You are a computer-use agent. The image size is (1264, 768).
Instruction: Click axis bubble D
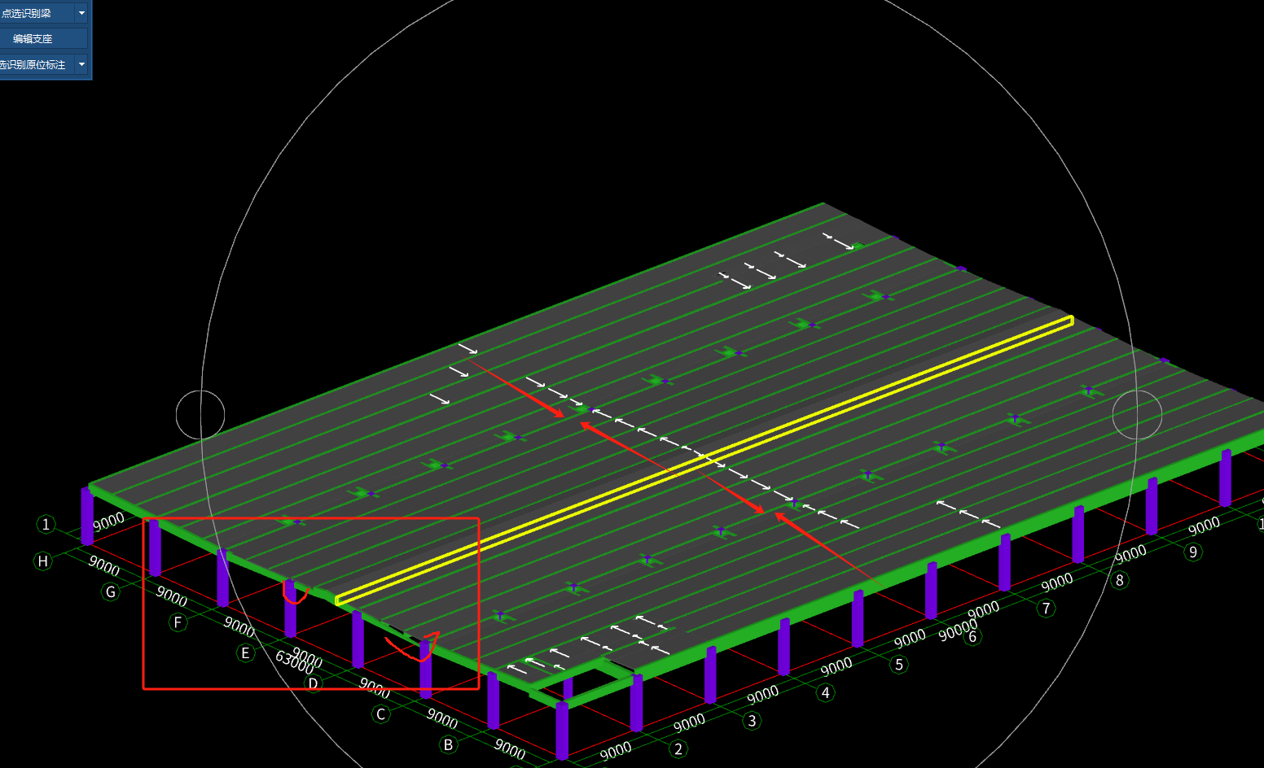point(313,683)
